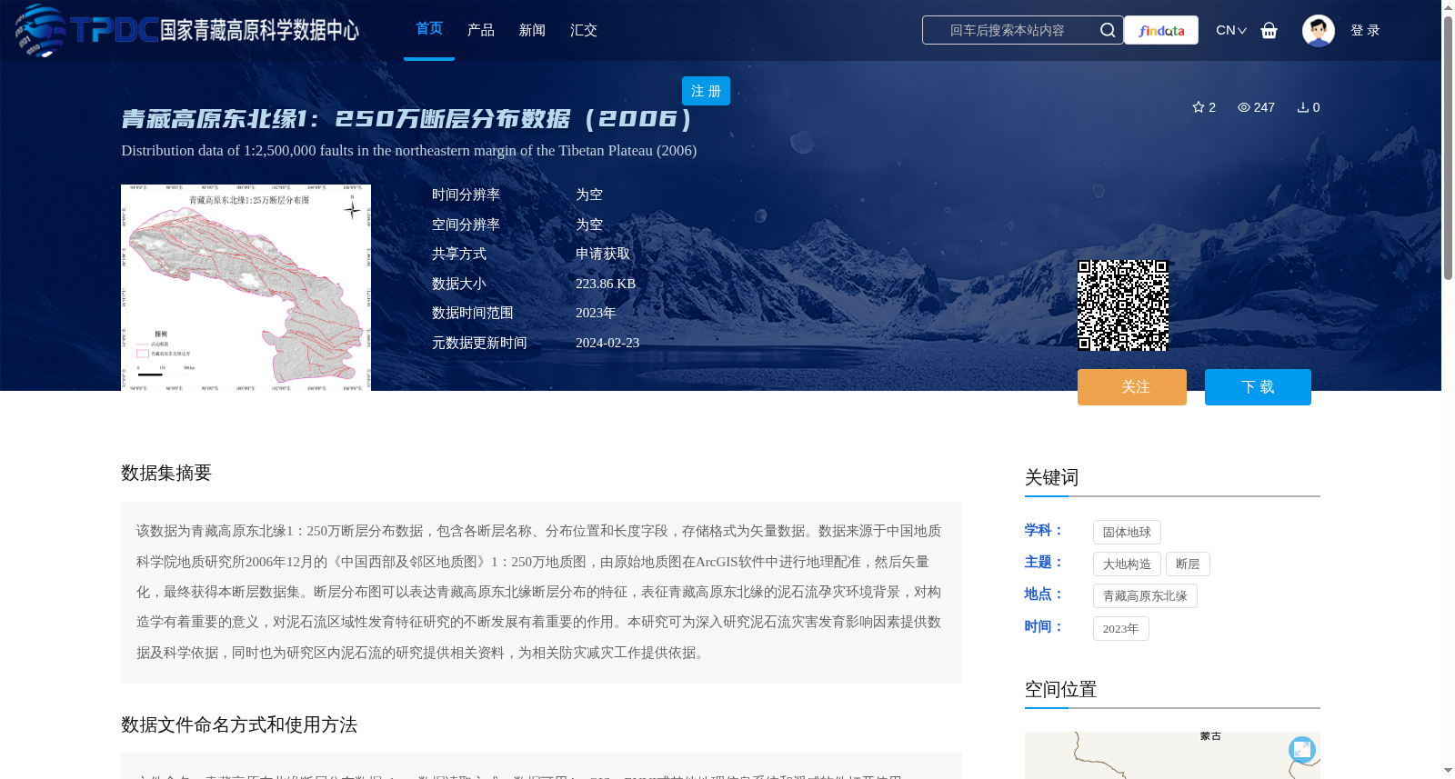This screenshot has width=1455, height=779.
Task: Click the QR code image
Action: pyautogui.click(x=1123, y=305)
